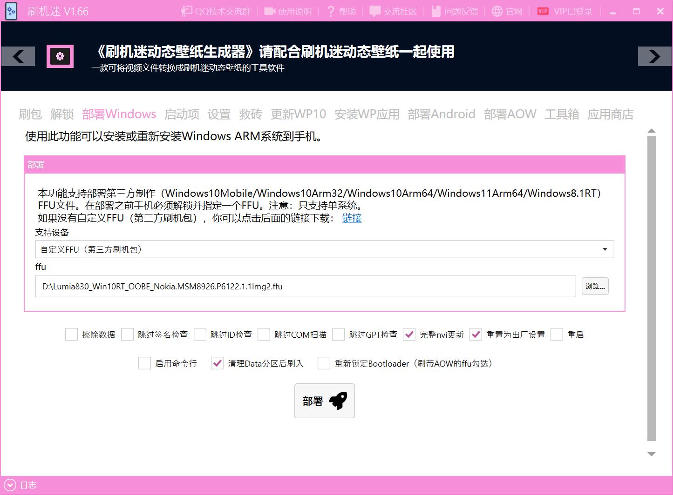Open 问题反馈 feedback form
The width and height of the screenshot is (673, 495).
pyautogui.click(x=454, y=11)
